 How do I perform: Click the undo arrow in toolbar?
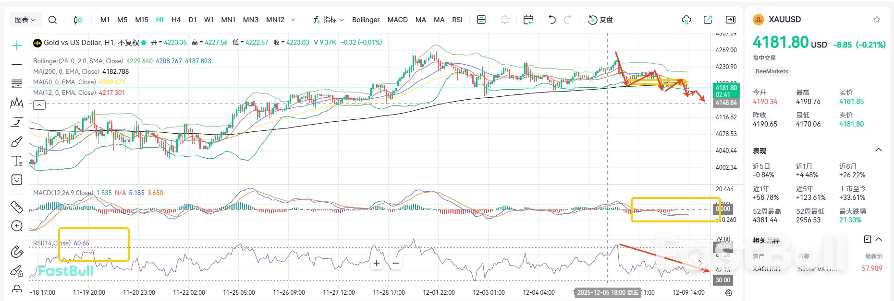click(552, 20)
